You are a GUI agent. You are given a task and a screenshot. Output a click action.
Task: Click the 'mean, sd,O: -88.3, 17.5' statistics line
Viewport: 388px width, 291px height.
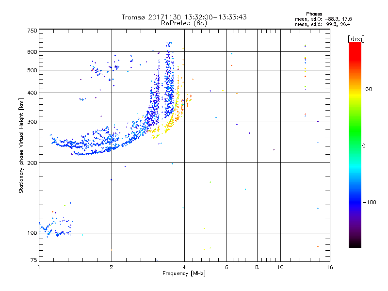(323, 19)
